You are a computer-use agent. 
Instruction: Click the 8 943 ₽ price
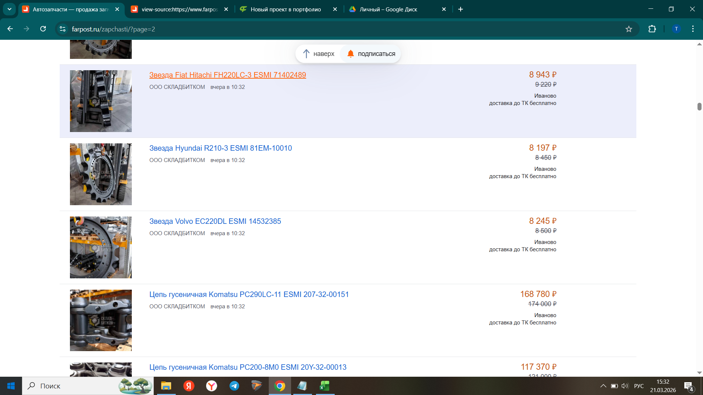542,75
